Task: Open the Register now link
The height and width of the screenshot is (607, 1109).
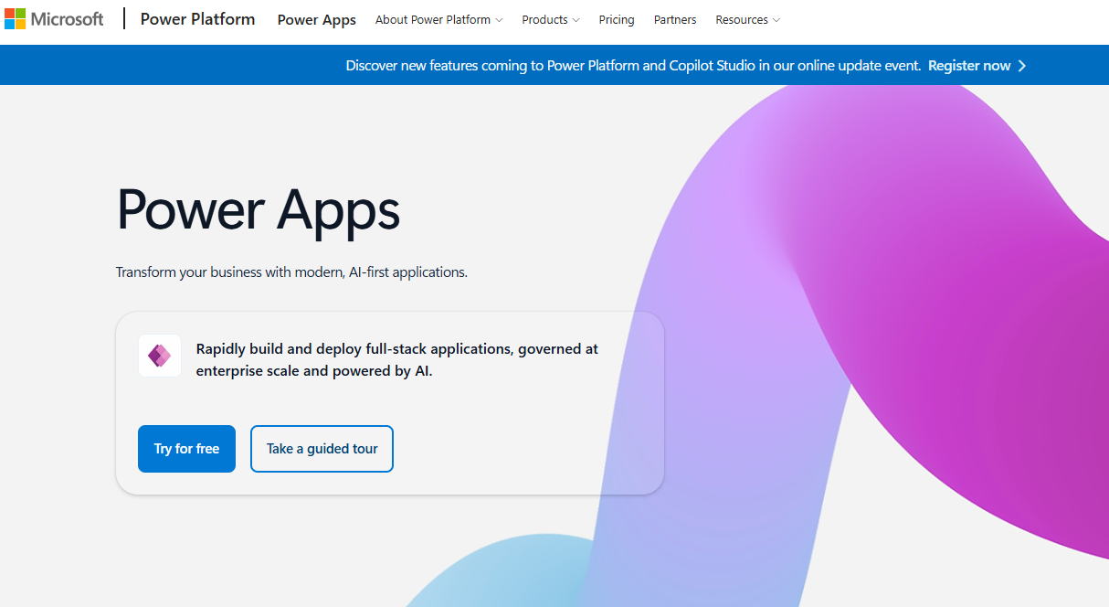Action: 969,65
